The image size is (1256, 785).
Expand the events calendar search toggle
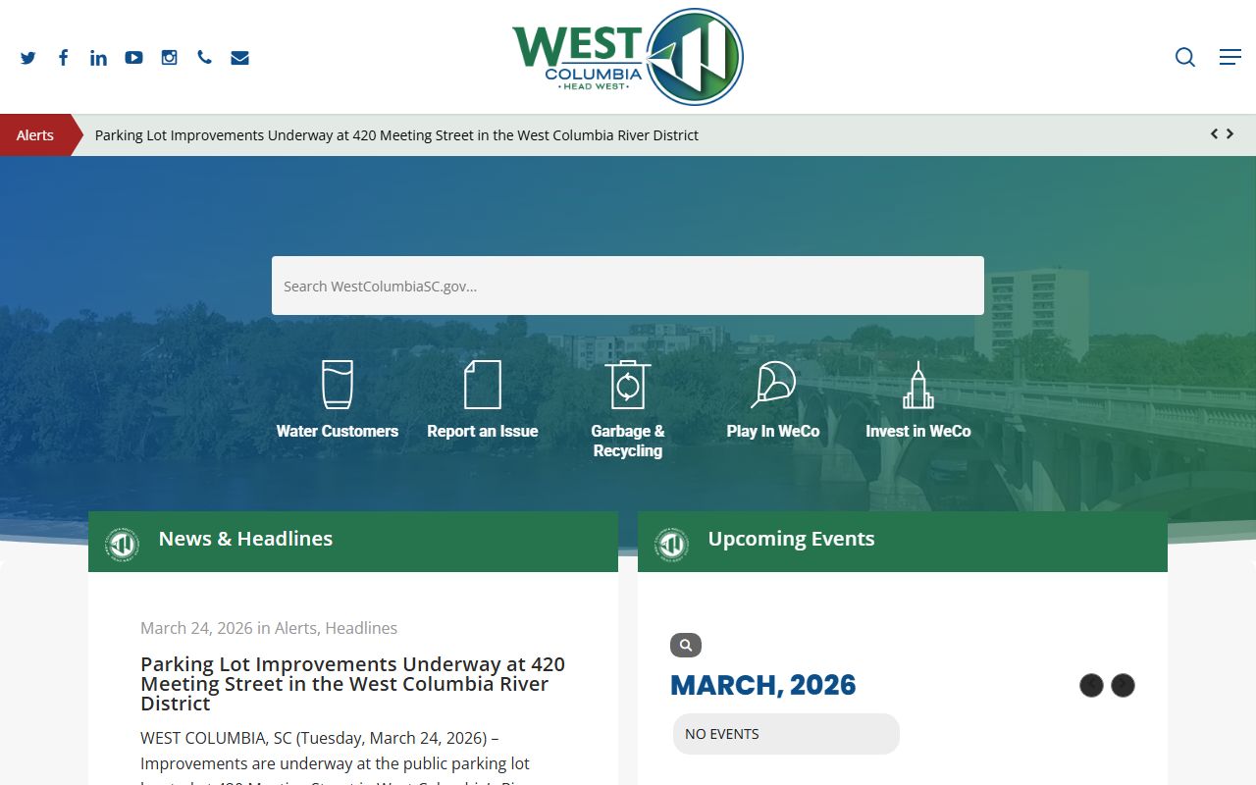[x=685, y=645]
